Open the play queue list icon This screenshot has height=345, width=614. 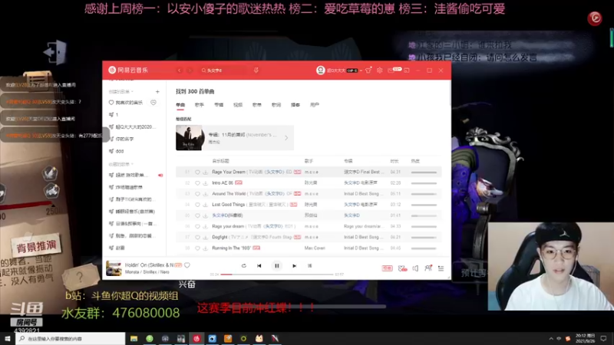pos(441,268)
